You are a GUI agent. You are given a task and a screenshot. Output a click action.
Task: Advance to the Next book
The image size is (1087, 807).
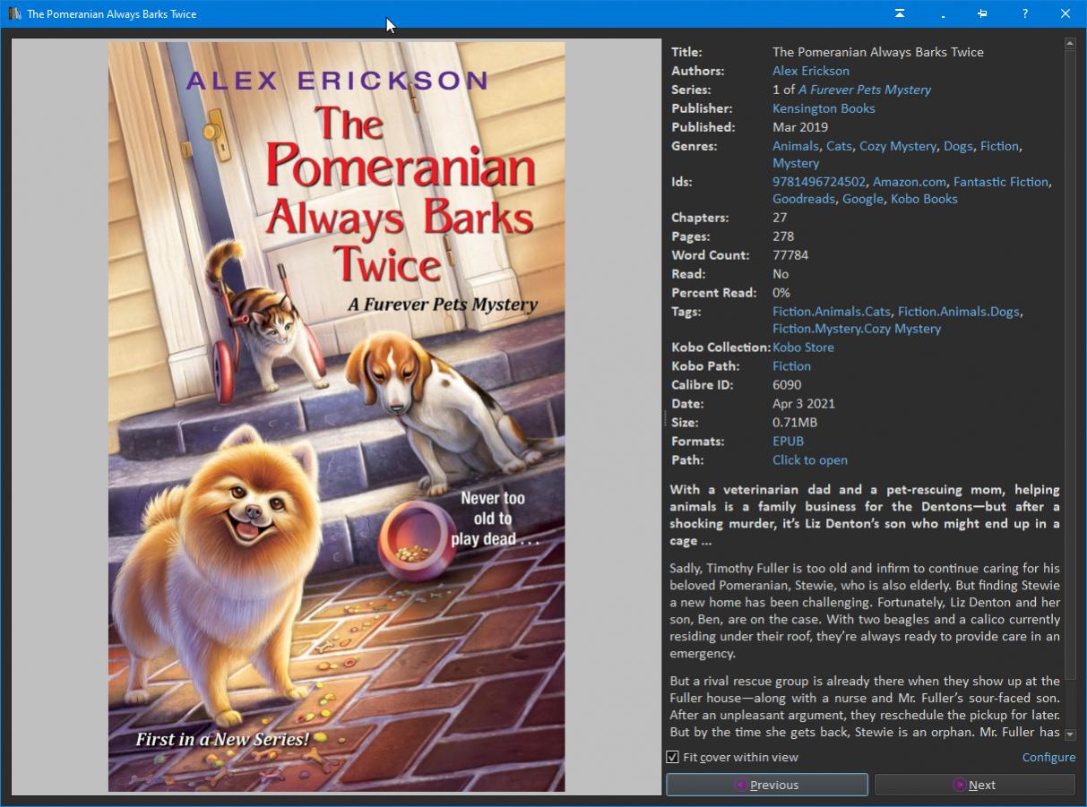974,785
